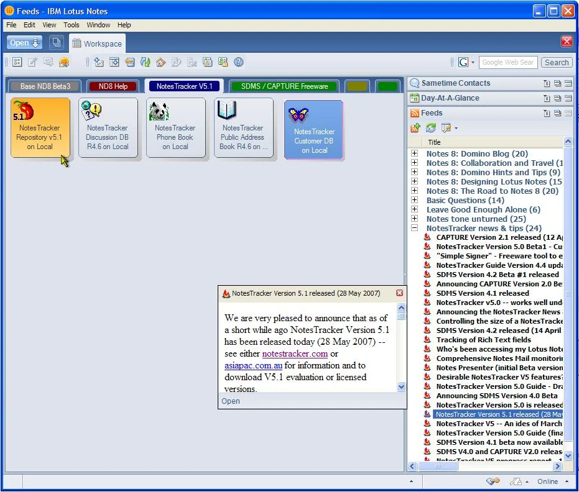This screenshot has height=492, width=579.
Task: Click the refresh feeds icon
Action: click(430, 128)
